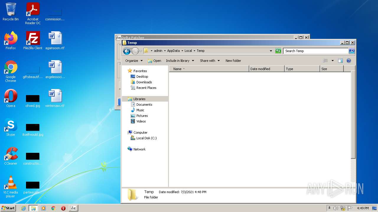Sort by Date modified column
Screen dimensions: 378x212
[x=267, y=69]
